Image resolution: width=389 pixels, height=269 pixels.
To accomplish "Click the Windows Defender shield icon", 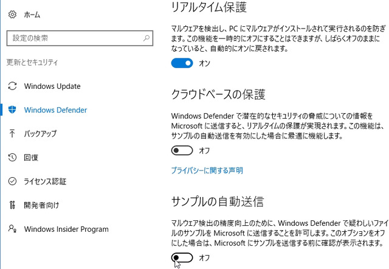I will [x=12, y=110].
